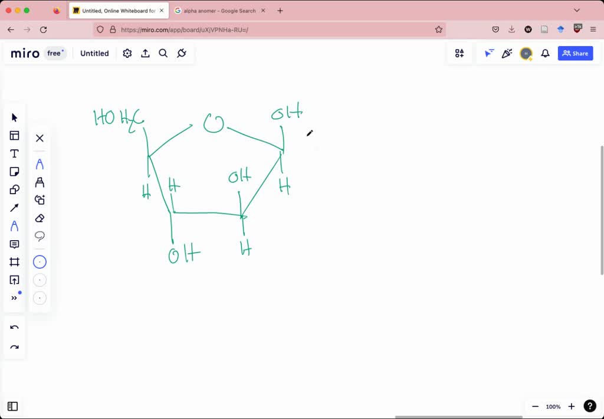The height and width of the screenshot is (419, 604).
Task: Click the blue Share button
Action: point(575,53)
